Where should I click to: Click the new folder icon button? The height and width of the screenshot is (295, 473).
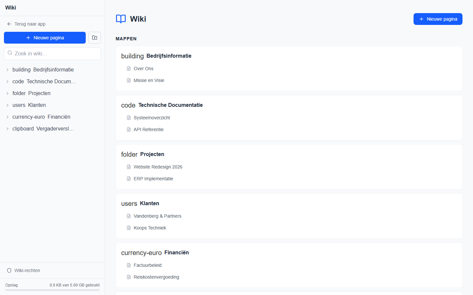tap(95, 38)
